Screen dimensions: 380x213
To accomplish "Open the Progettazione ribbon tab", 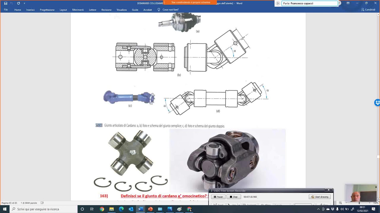I will (47, 10).
